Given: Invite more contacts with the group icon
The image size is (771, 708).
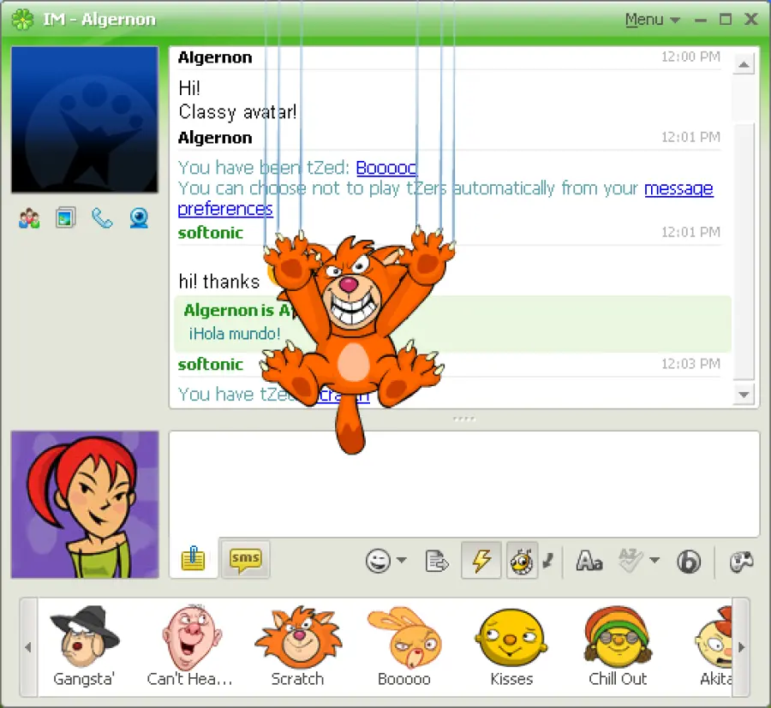Looking at the screenshot, I should (x=28, y=218).
